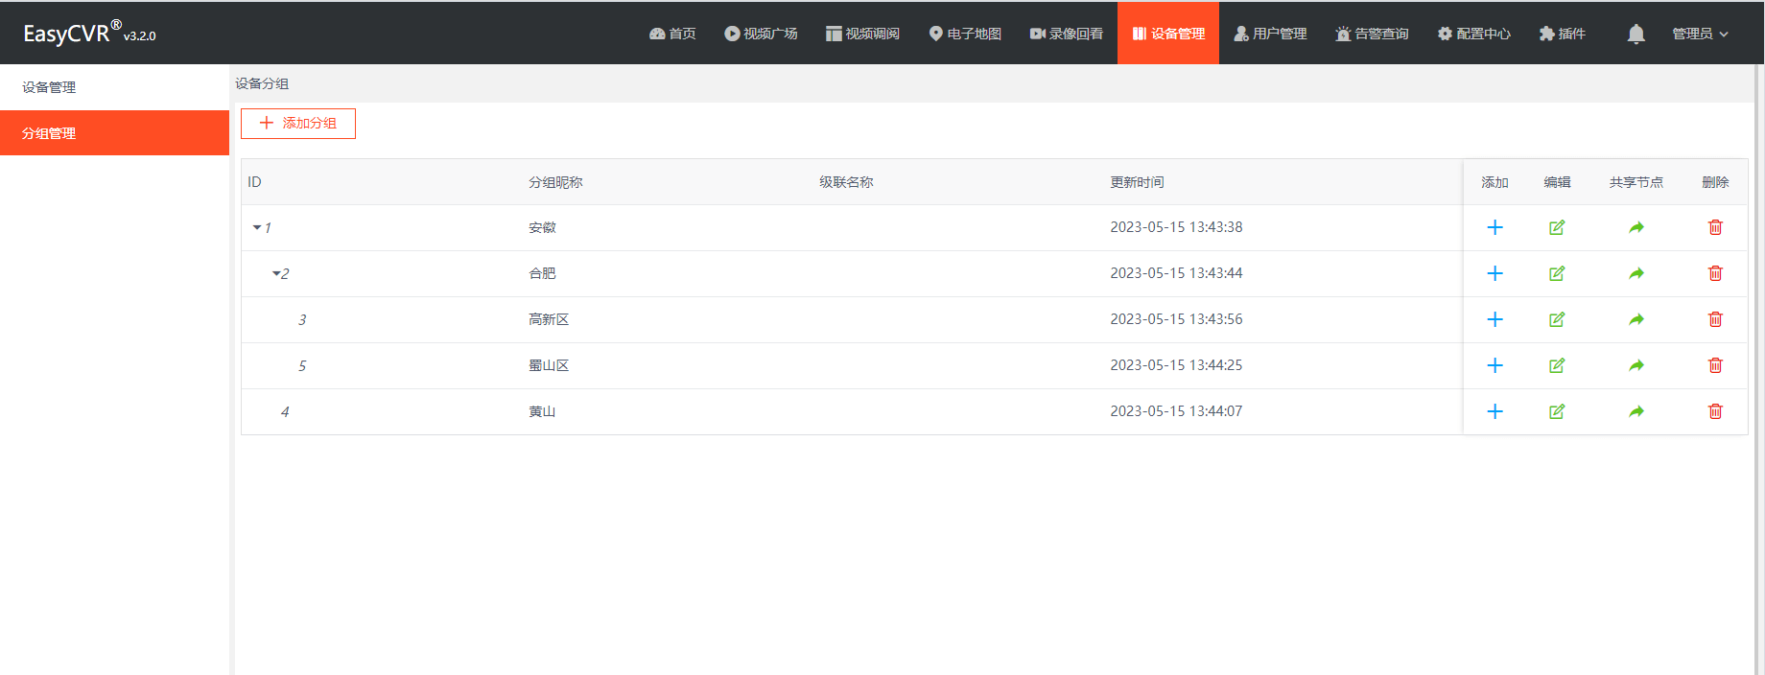This screenshot has height=675, width=1765.
Task: Open the 管理员 account dropdown
Action: pos(1700,34)
